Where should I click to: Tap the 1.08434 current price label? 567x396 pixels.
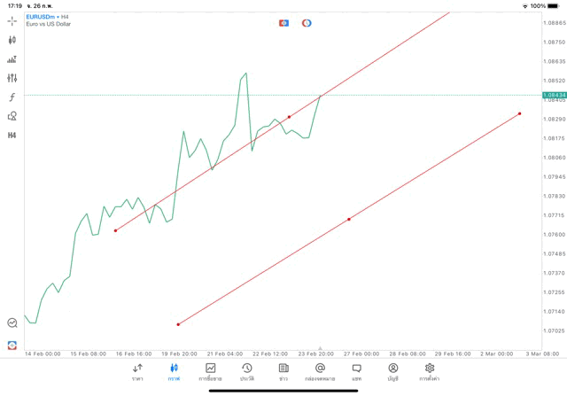pos(555,95)
